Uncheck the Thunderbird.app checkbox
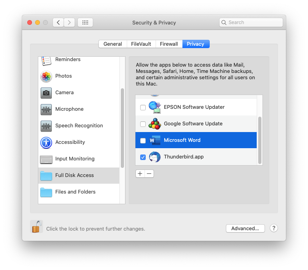 coord(143,157)
